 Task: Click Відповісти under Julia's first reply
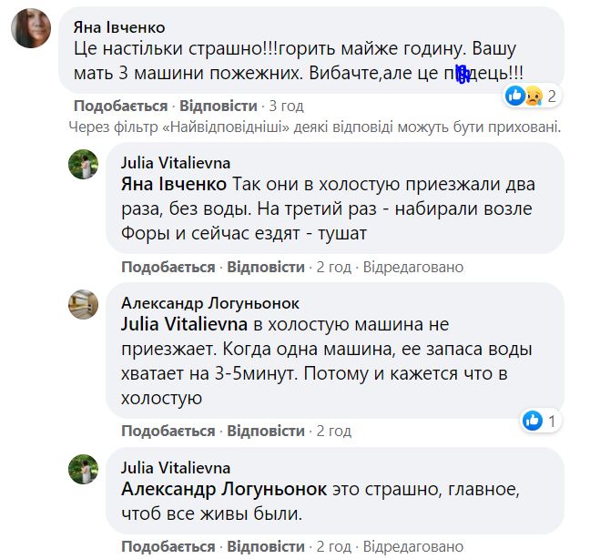(x=265, y=267)
